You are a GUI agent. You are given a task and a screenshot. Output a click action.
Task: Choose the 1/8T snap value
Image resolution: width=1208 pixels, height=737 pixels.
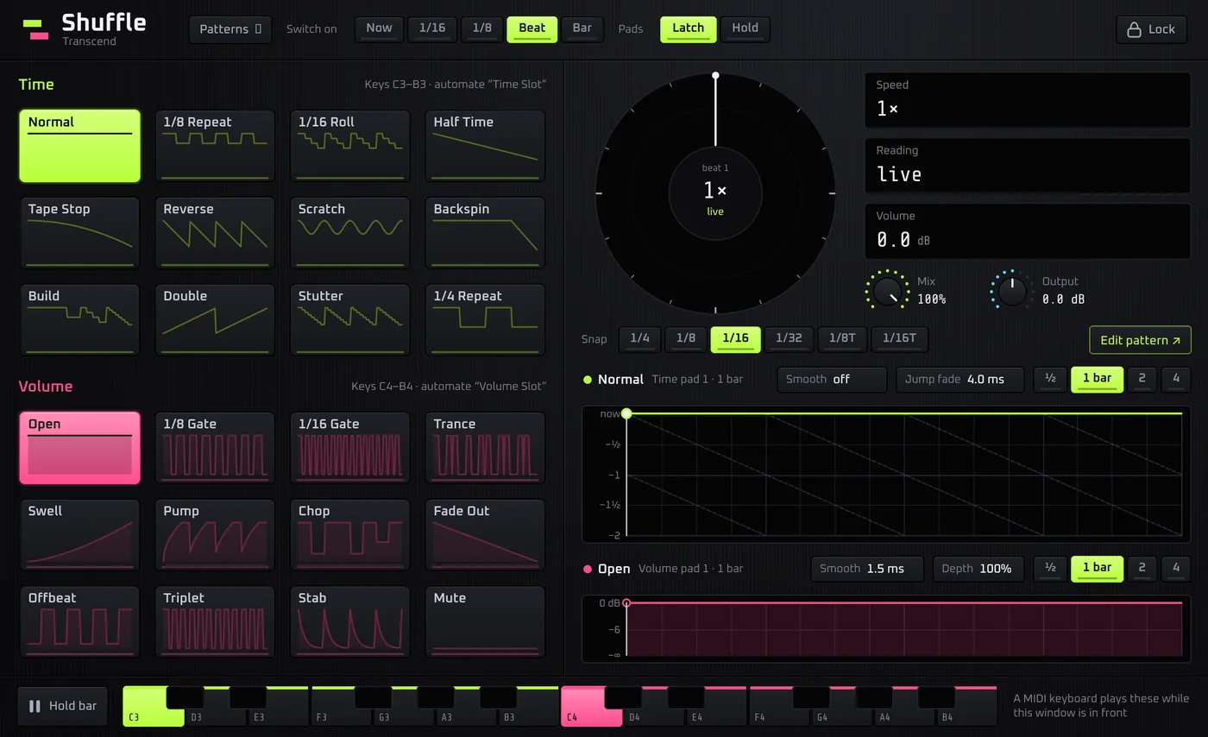tap(842, 339)
